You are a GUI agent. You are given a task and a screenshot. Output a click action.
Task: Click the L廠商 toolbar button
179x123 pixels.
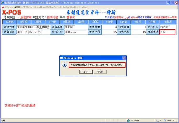[123, 22]
